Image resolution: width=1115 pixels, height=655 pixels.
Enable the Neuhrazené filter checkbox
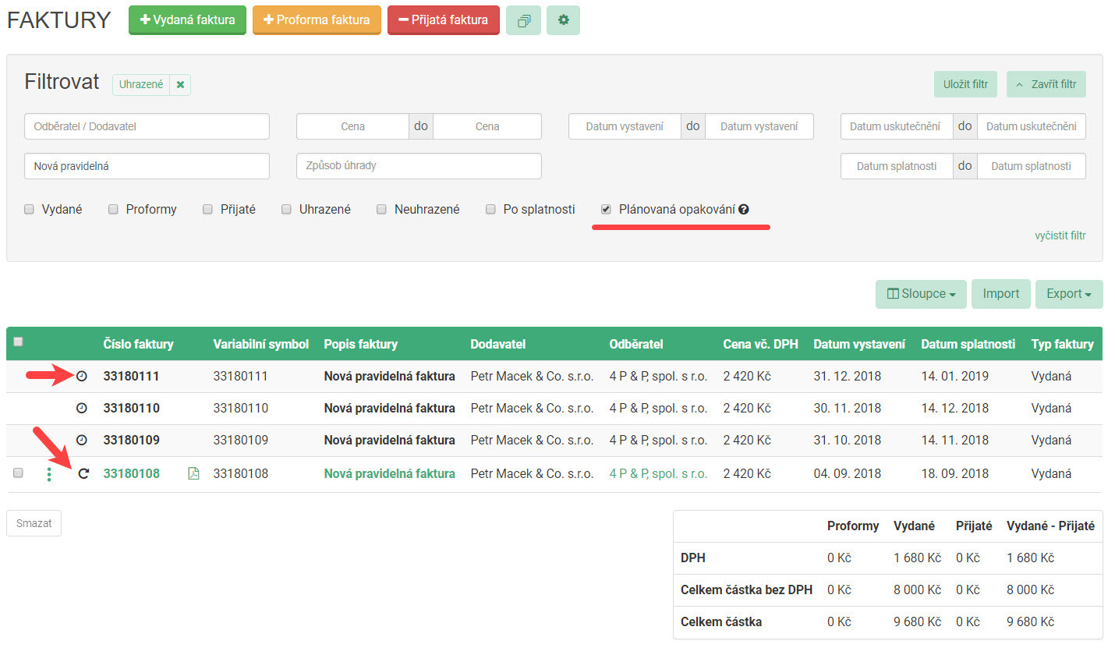[381, 209]
